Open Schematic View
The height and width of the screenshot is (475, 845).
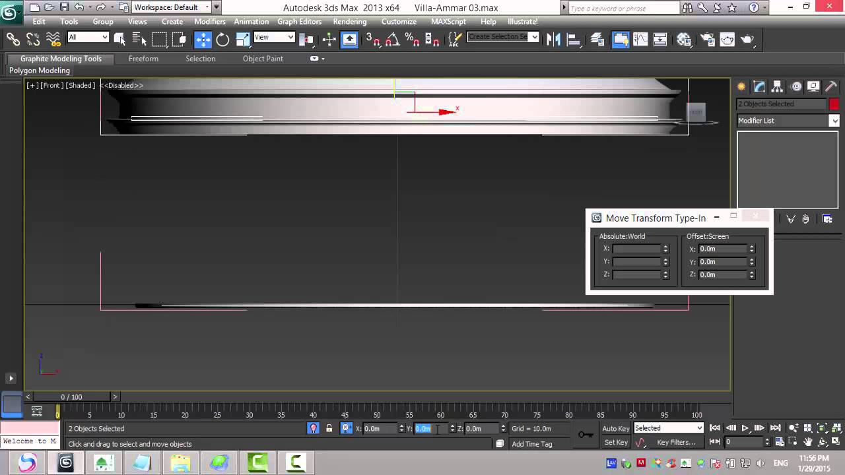pos(660,40)
